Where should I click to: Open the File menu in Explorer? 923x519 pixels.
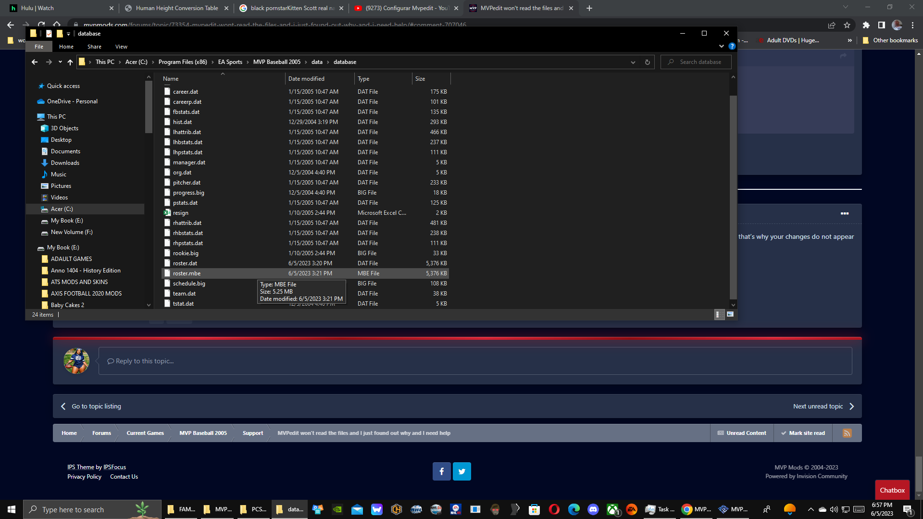point(39,47)
